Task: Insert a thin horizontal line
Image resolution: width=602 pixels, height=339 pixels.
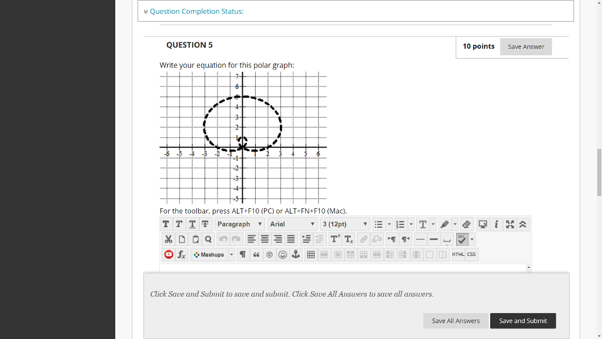Action: [x=420, y=240]
